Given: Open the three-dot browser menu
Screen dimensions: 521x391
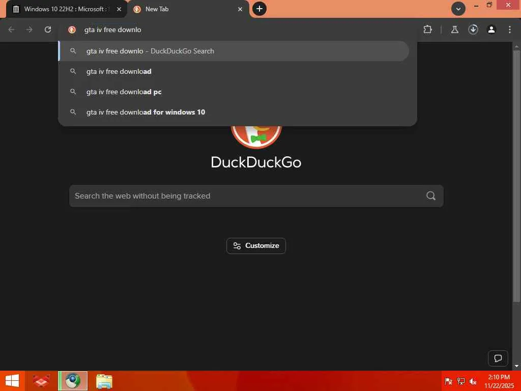Looking at the screenshot, I should (x=510, y=30).
